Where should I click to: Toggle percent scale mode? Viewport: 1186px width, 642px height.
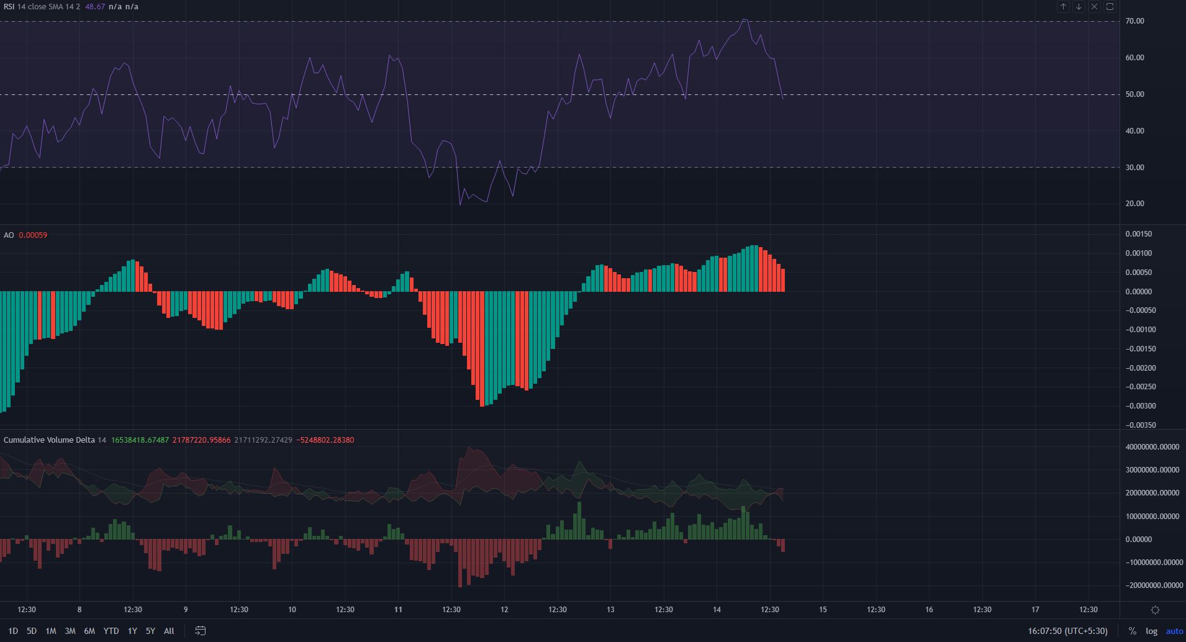[1132, 631]
